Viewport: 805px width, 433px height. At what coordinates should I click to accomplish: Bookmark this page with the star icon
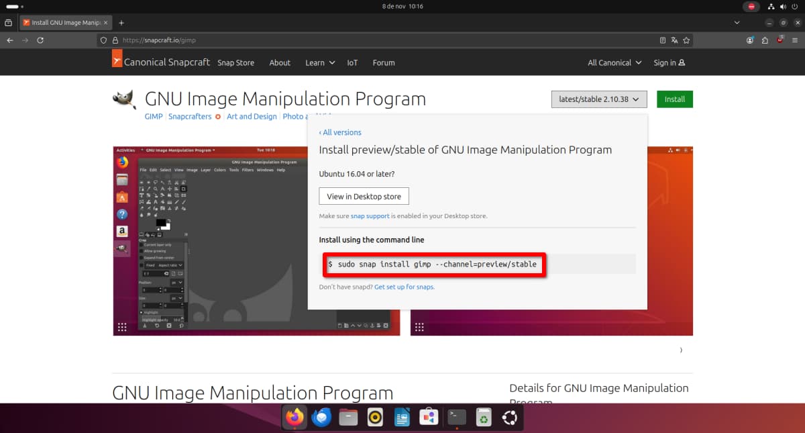tap(686, 40)
